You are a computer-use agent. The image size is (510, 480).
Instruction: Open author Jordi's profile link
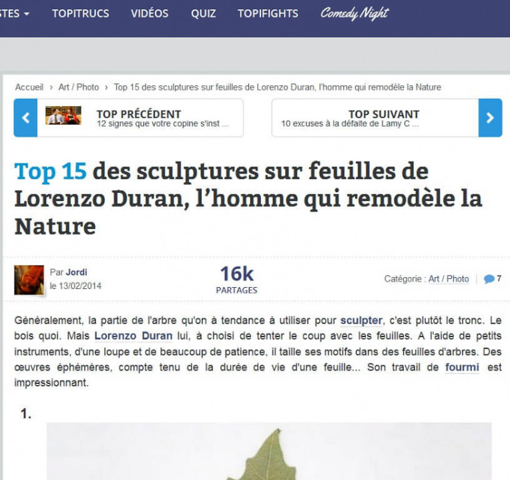click(77, 272)
